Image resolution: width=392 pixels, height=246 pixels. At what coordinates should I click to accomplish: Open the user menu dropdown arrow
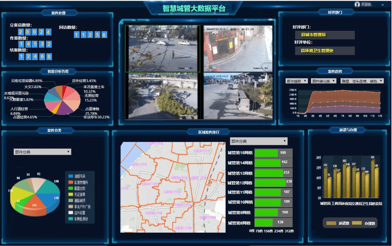coord(383,5)
